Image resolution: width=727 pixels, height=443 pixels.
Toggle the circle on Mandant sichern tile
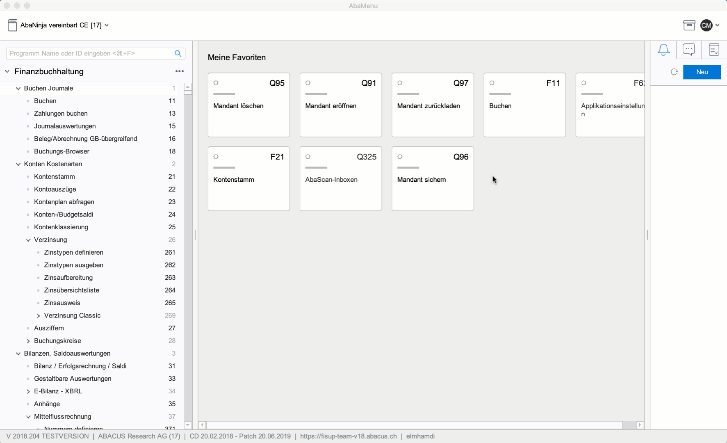pos(400,157)
